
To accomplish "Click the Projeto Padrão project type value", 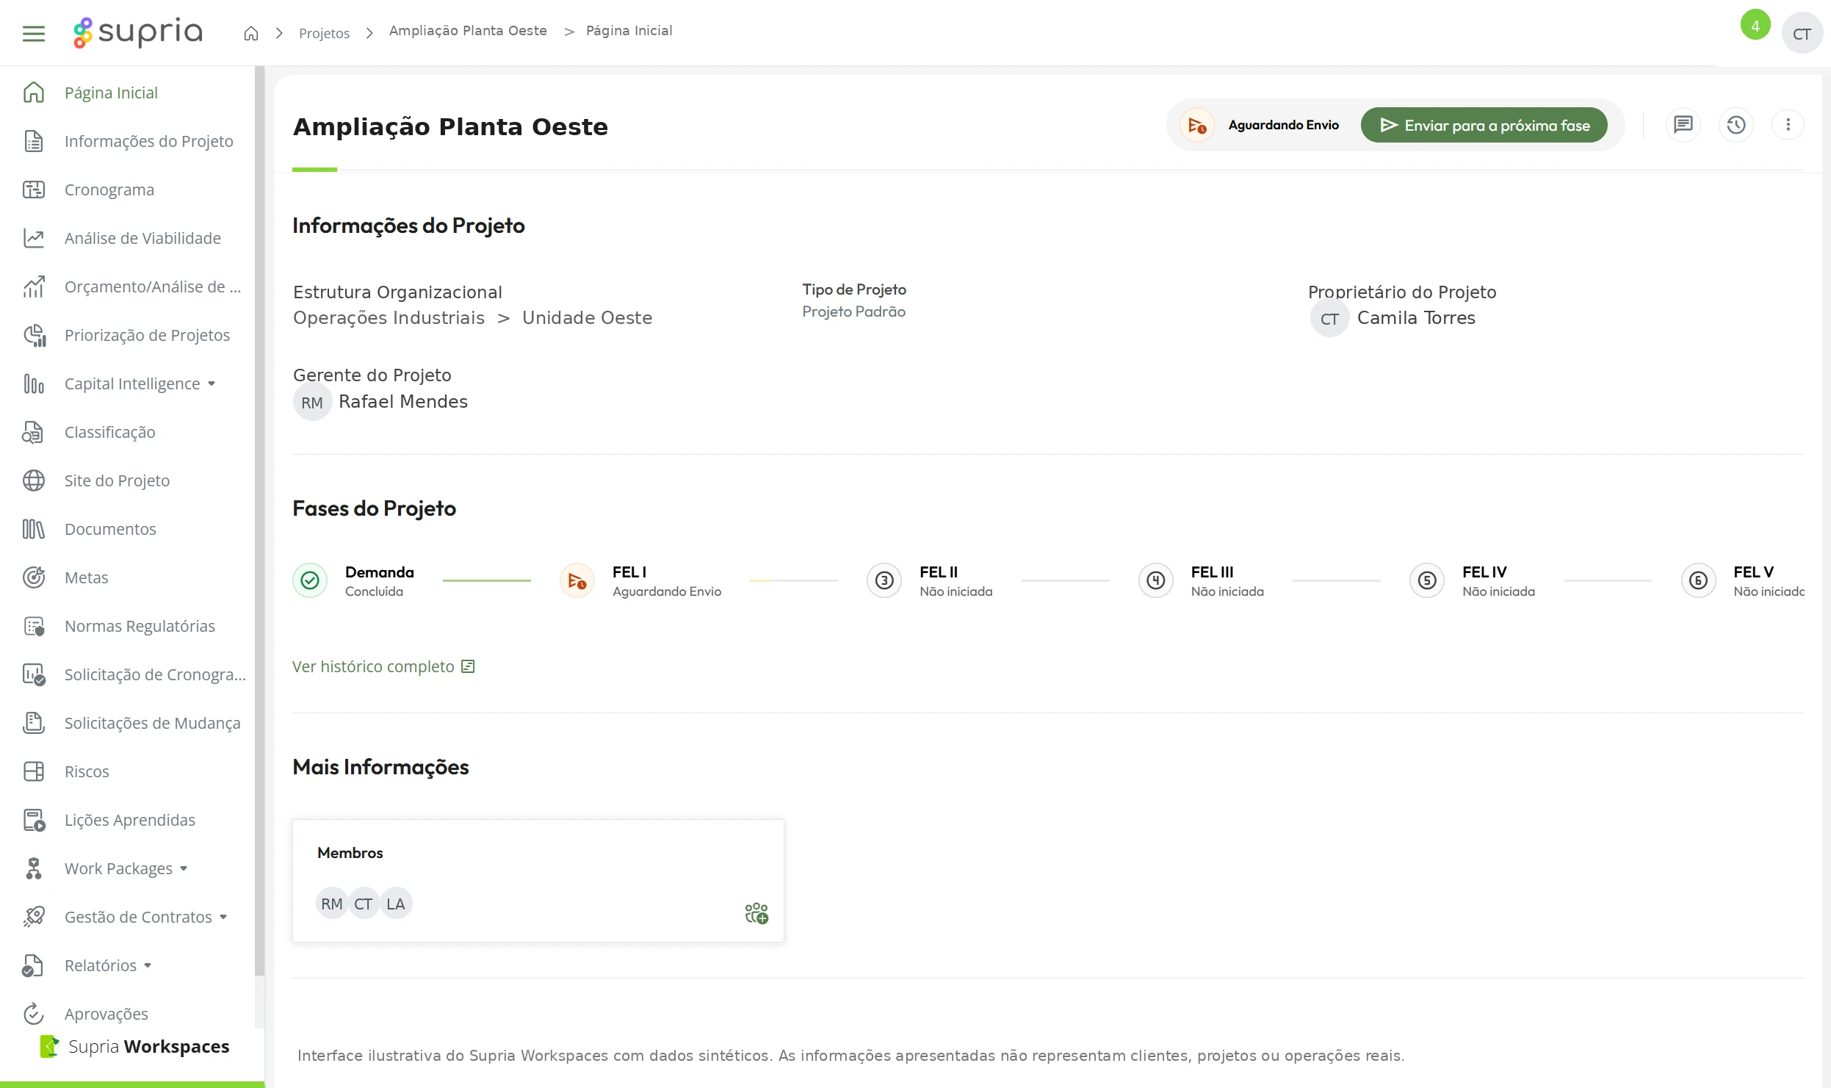I will pyautogui.click(x=853, y=311).
